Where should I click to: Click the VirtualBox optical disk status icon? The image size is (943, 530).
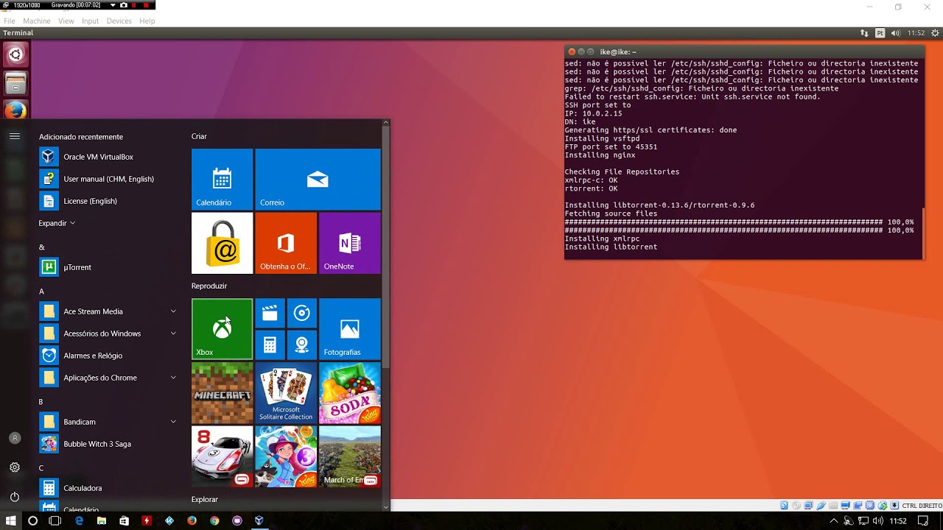796,506
